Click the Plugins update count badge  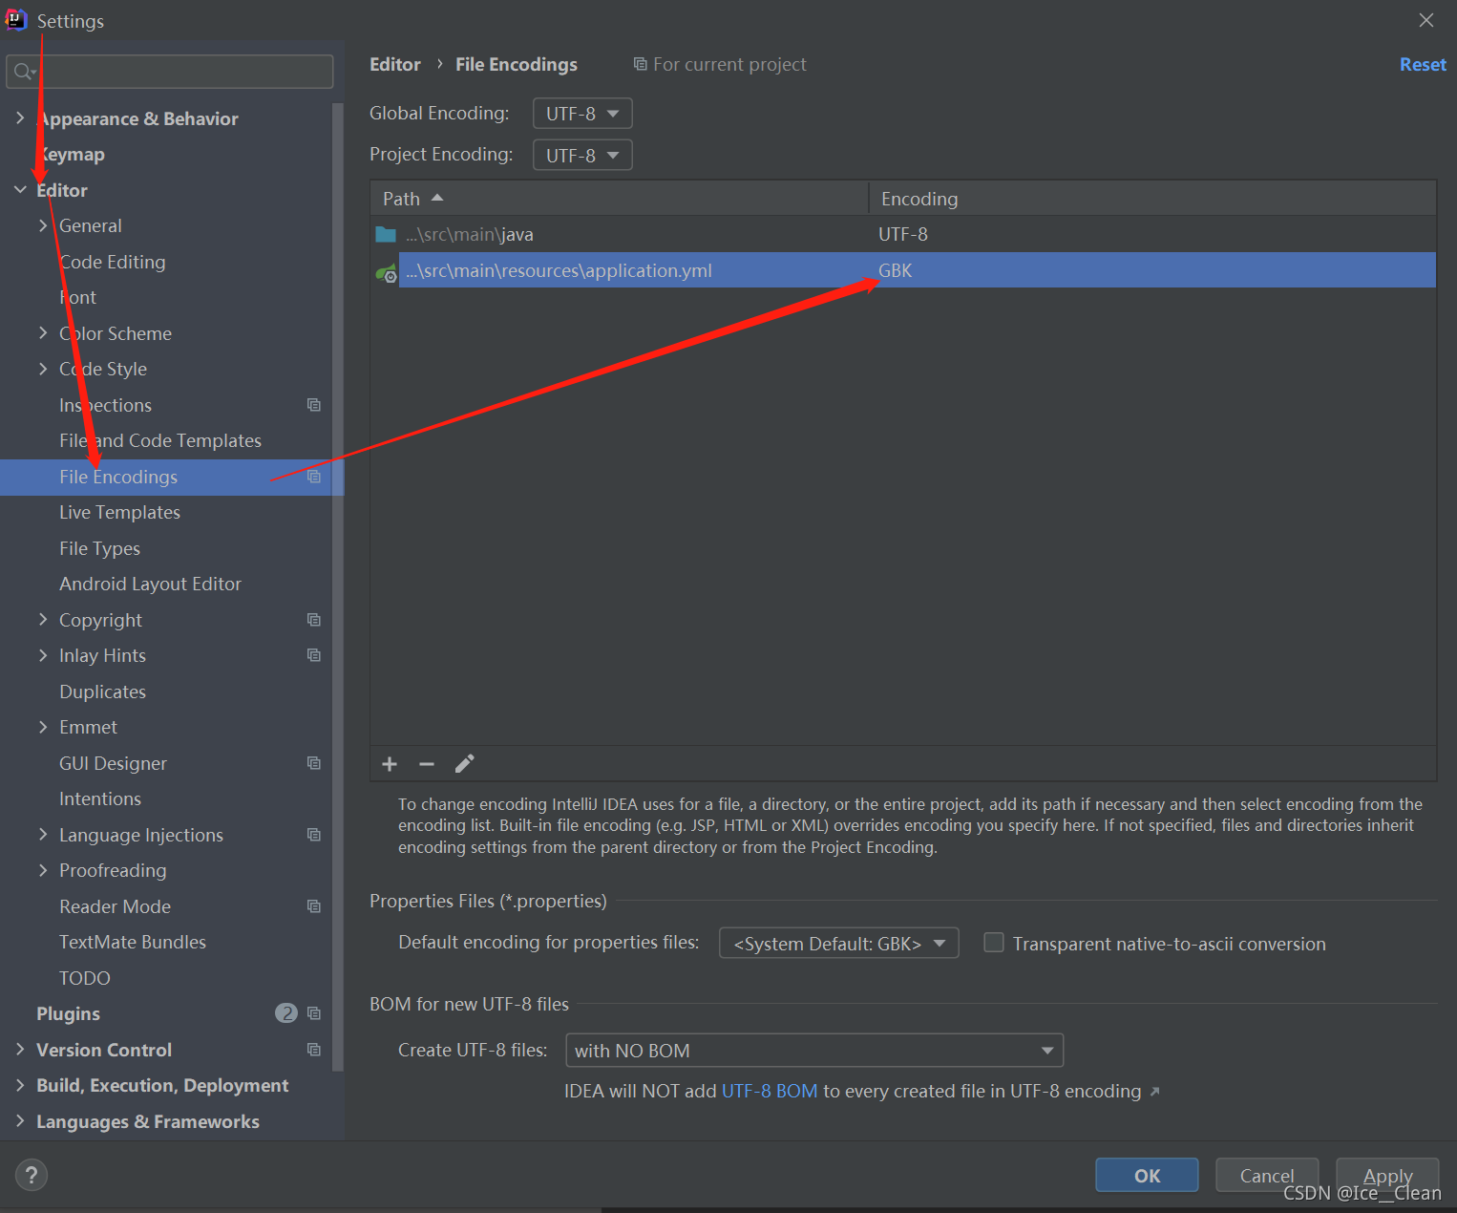286,1013
